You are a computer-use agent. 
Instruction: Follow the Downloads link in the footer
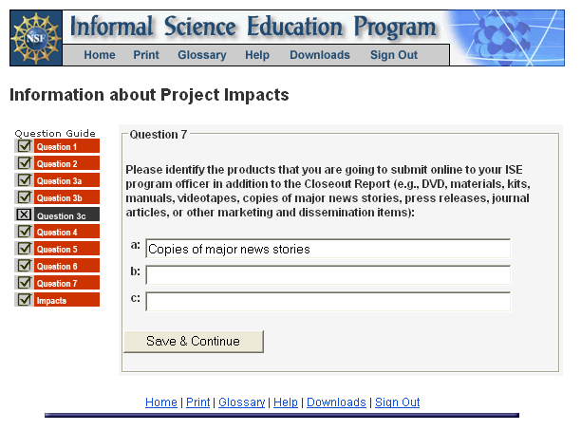pyautogui.click(x=336, y=402)
